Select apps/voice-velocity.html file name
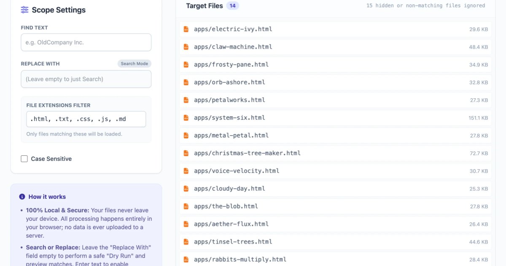 coord(237,171)
